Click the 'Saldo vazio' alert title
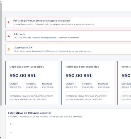Screen dimensions: 131x139 coord(19,34)
